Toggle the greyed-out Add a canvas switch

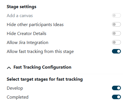116,15
